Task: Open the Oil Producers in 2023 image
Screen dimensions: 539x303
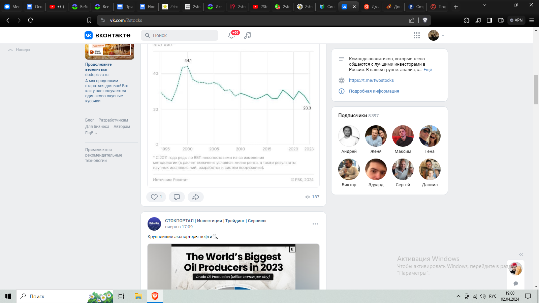Action: click(x=233, y=267)
